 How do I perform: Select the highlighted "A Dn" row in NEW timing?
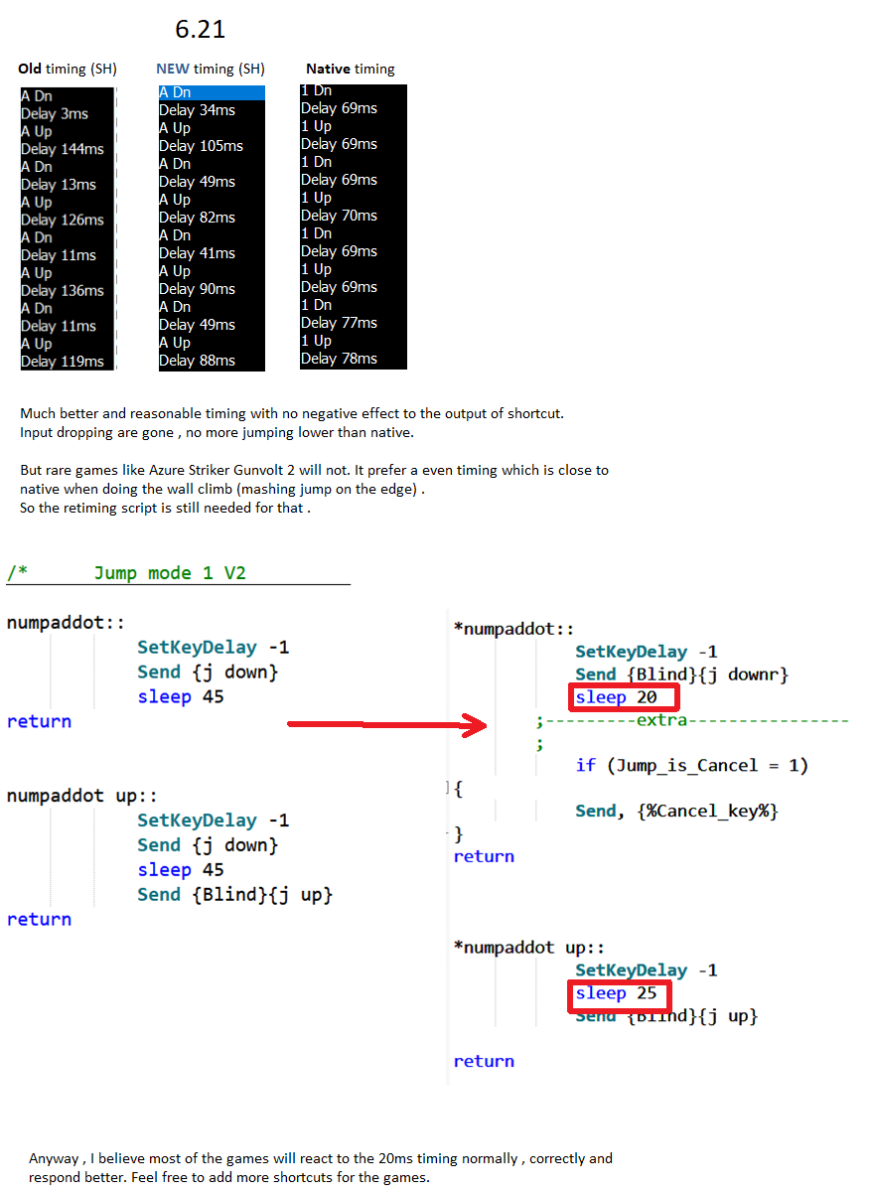tap(212, 92)
